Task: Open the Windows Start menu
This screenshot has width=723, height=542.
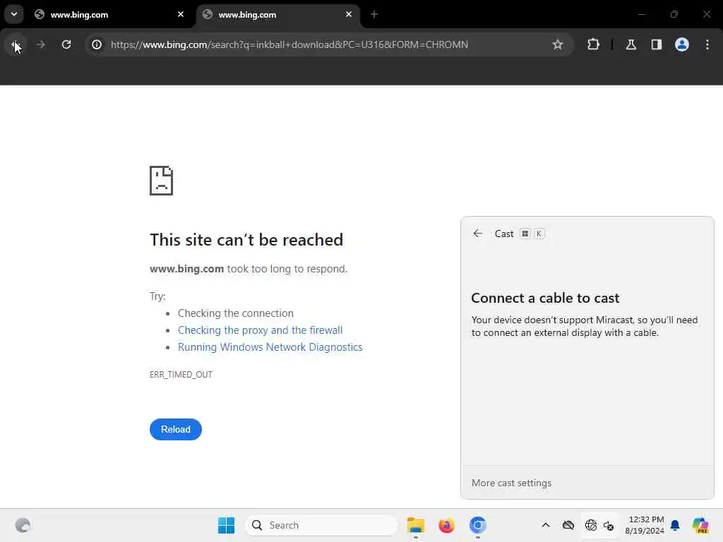Action: (226, 525)
